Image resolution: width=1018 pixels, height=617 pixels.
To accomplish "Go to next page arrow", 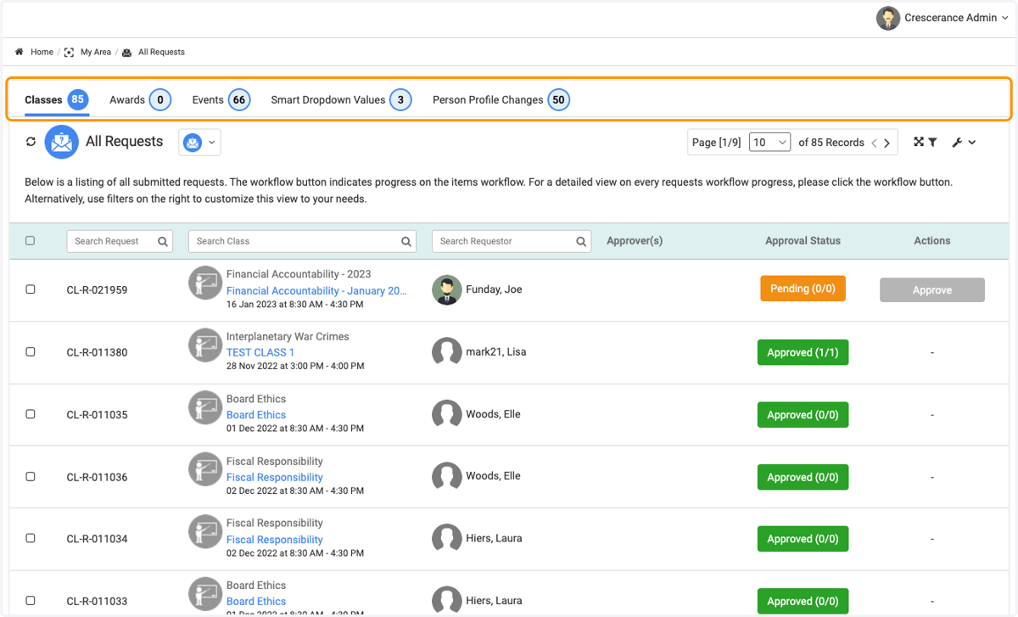I will [887, 143].
